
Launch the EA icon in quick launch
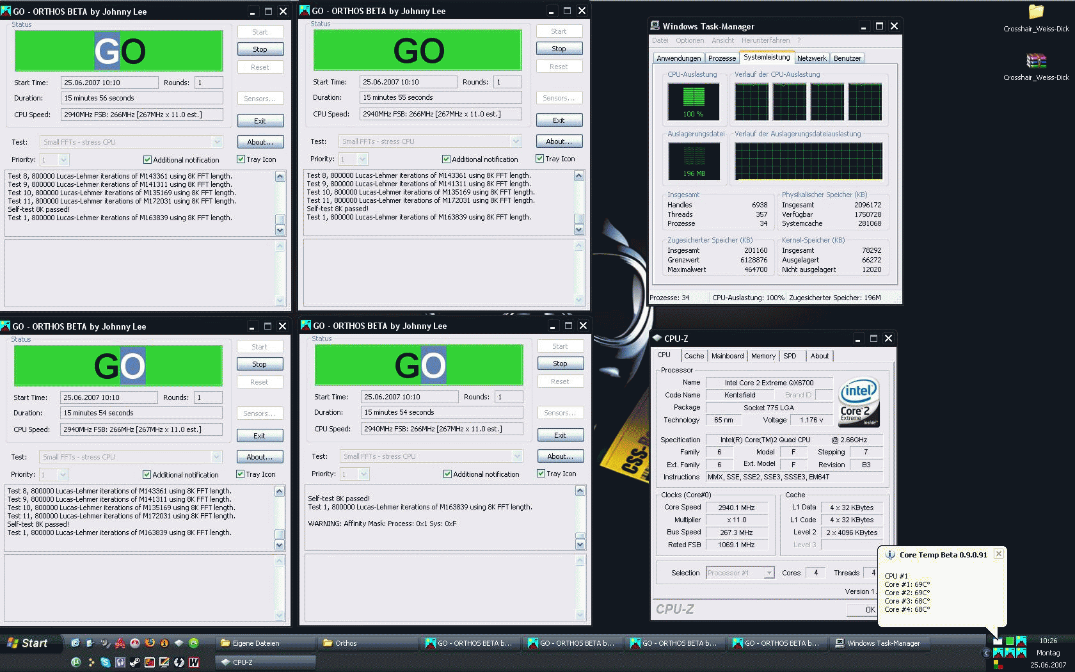coord(194,643)
